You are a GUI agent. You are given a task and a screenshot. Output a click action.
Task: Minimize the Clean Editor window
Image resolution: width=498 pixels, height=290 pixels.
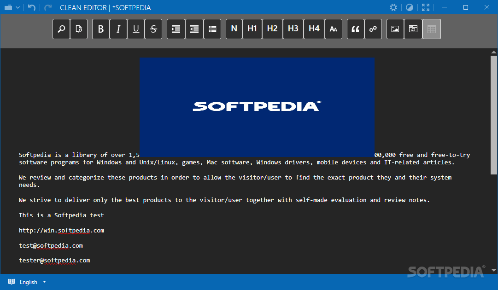coord(445,7)
